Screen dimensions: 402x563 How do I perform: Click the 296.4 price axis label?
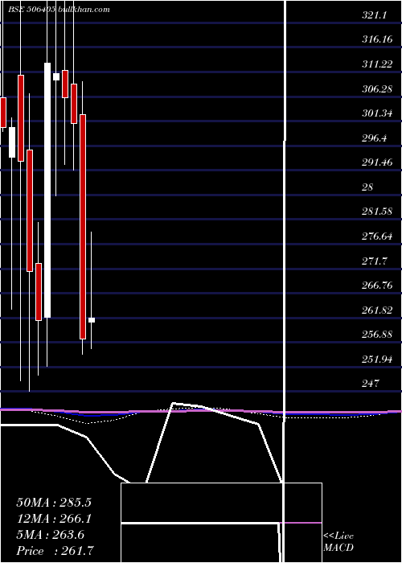coord(375,138)
